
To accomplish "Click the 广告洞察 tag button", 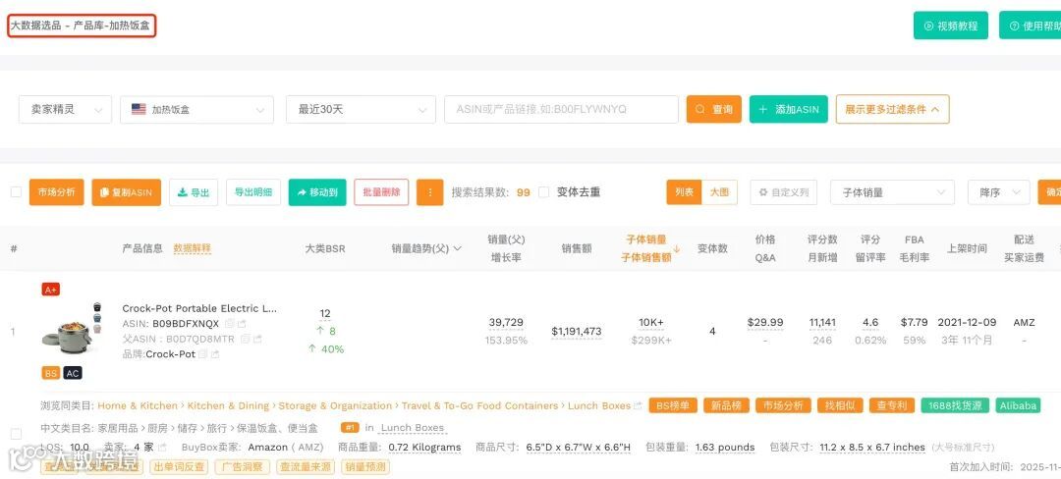I will 243,467.
